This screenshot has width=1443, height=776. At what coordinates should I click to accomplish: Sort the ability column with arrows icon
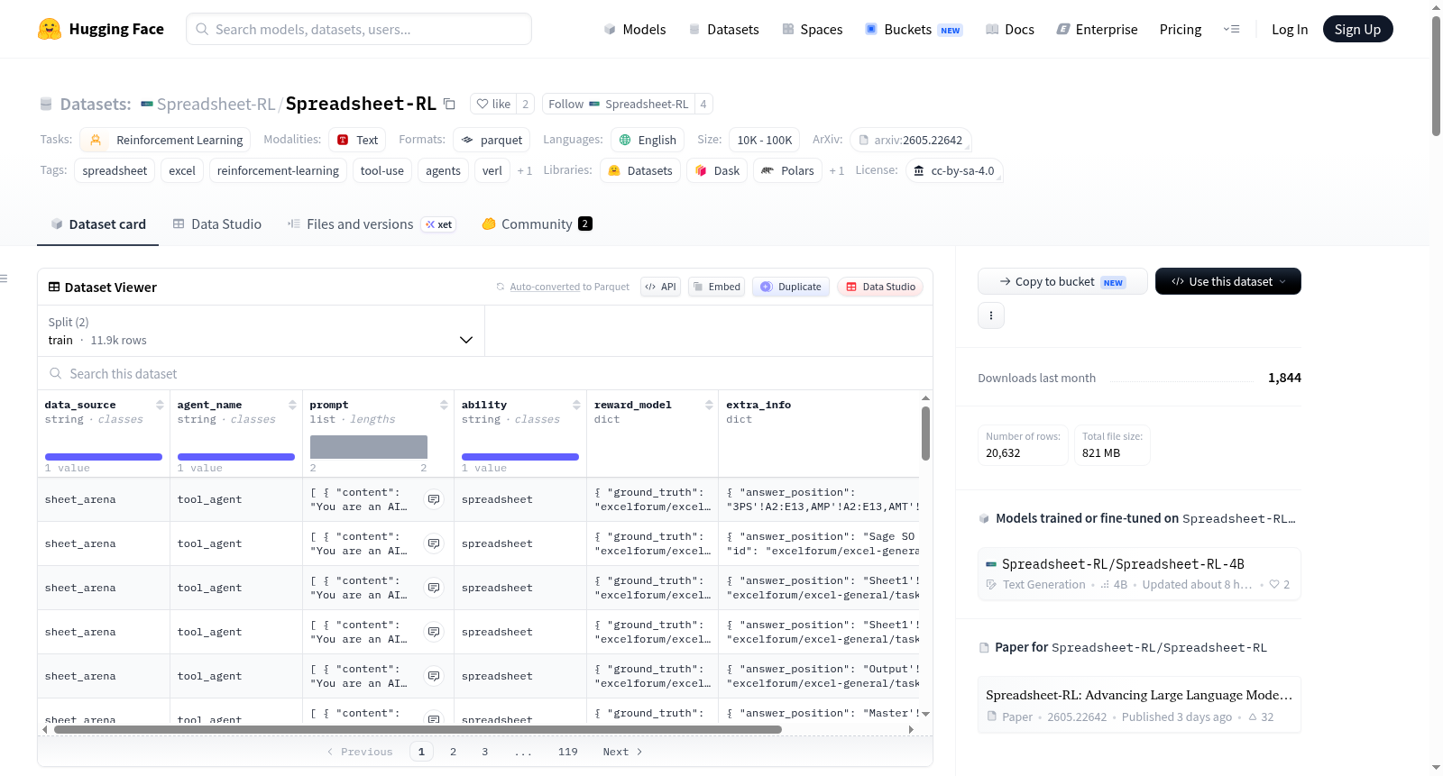[576, 405]
